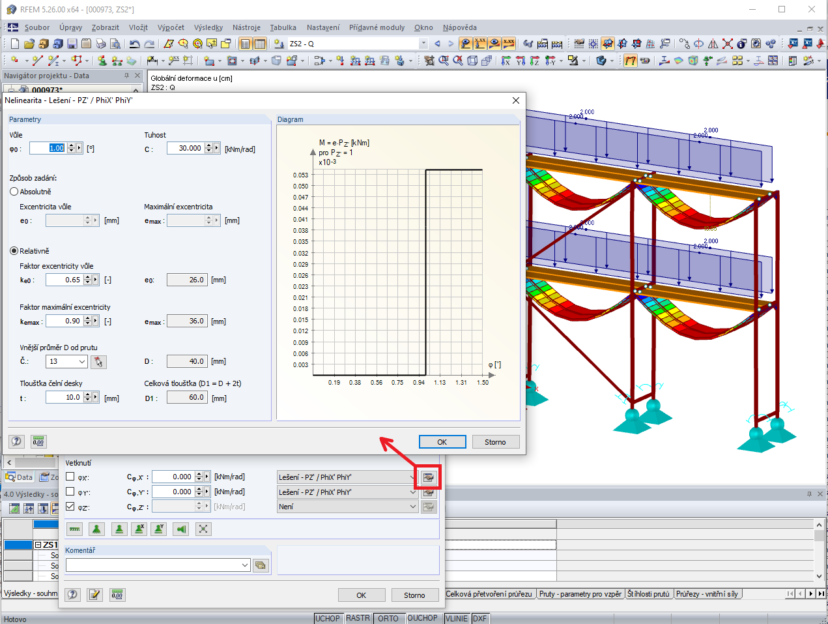This screenshot has height=624, width=828.
Task: Open the φX' nonlinearity dropdown (Lešení - PZ')
Action: click(413, 477)
